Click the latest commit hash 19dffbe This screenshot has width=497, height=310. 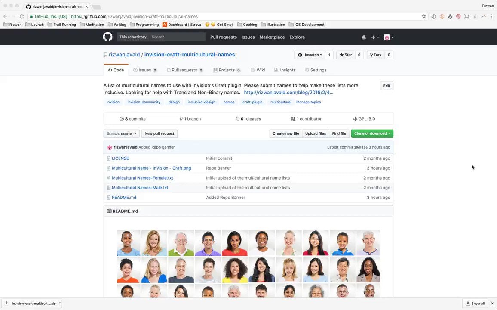(x=361, y=147)
